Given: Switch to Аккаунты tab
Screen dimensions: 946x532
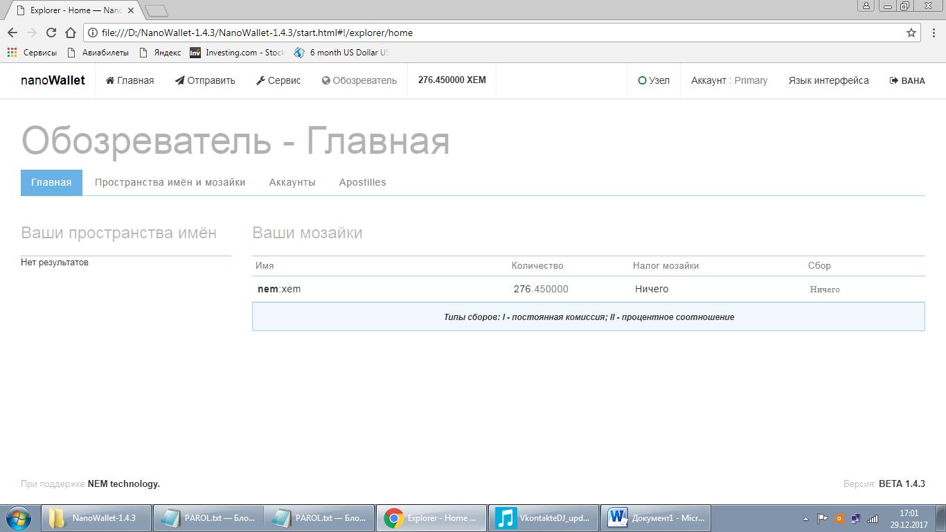Looking at the screenshot, I should coord(292,182).
